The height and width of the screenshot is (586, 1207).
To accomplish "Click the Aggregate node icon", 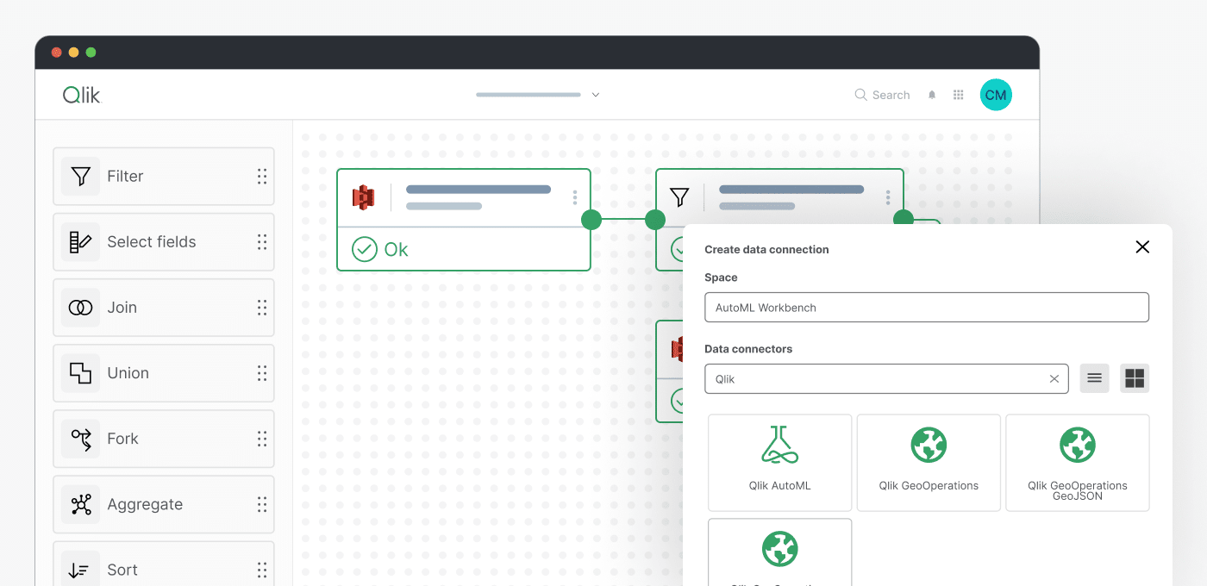I will click(x=80, y=504).
